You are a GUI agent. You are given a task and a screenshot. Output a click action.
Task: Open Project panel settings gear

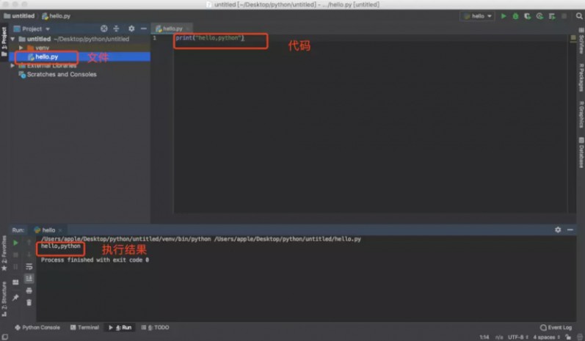click(x=131, y=29)
